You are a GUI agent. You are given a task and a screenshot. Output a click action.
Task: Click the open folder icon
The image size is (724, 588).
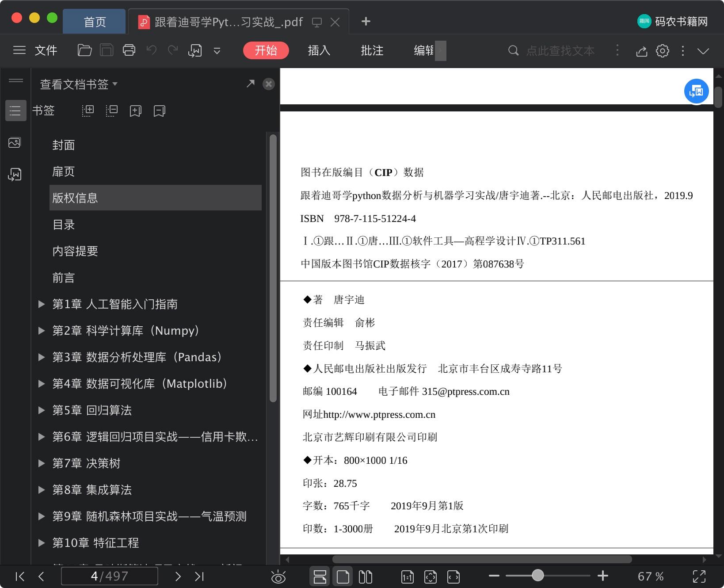(x=84, y=50)
